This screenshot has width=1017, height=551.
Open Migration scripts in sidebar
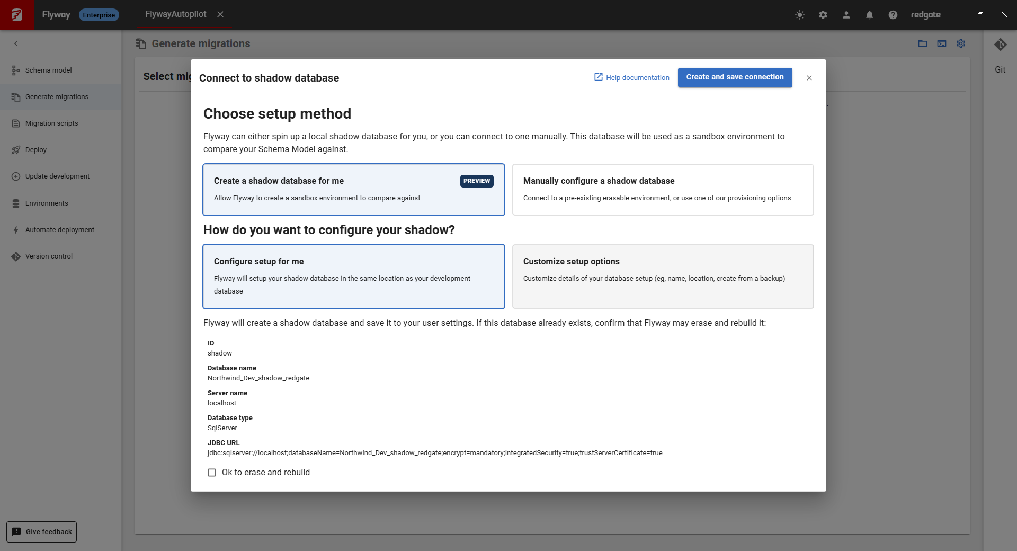click(x=51, y=123)
